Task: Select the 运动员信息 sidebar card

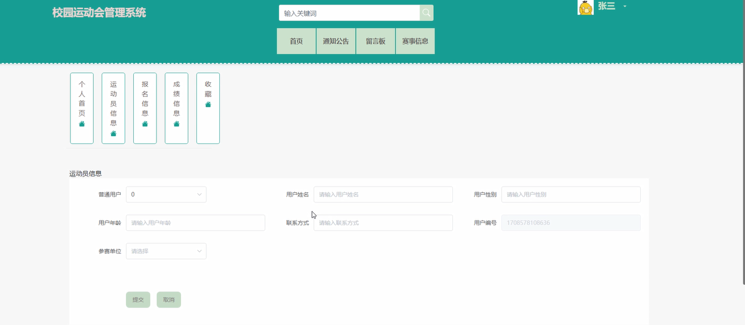Action: [113, 108]
